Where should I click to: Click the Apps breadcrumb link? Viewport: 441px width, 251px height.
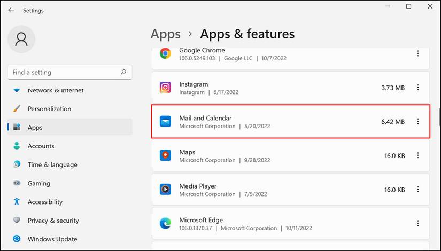pyautogui.click(x=165, y=34)
